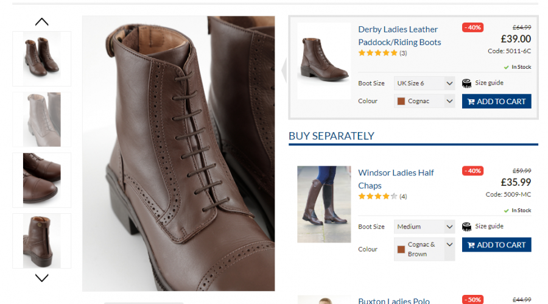This screenshot has height=304, width=548.
Task: Open the UK Size 6 boot size dropdown
Action: click(x=424, y=83)
